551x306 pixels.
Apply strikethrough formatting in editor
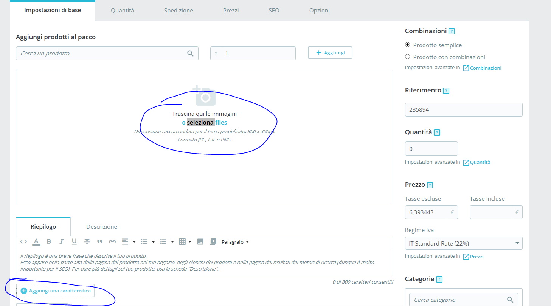point(87,242)
